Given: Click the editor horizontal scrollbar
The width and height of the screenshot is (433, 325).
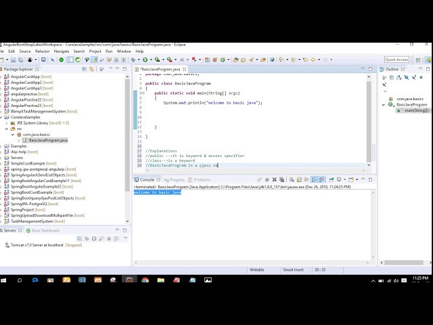Looking at the screenshot, I should coord(255,171).
